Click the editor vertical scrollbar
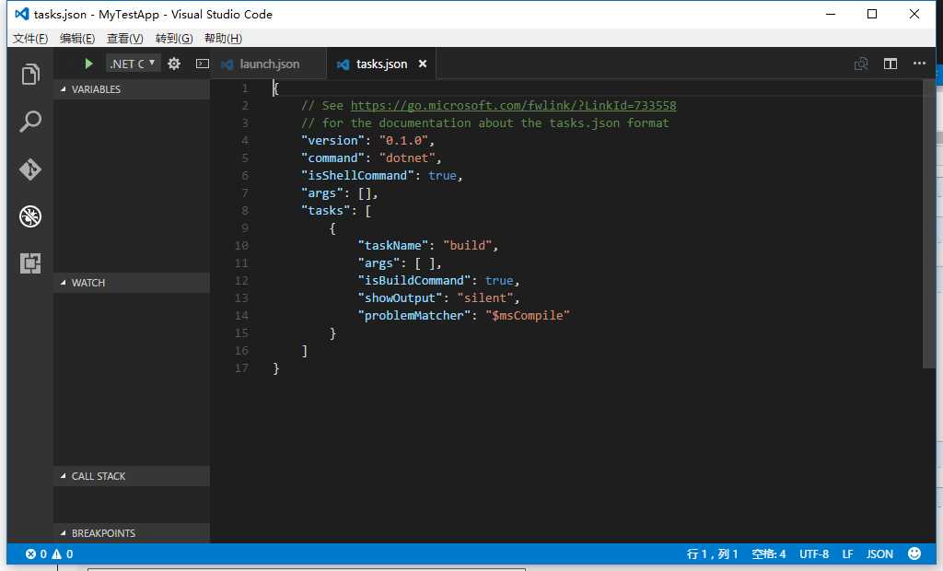The height and width of the screenshot is (571, 943). point(929,224)
